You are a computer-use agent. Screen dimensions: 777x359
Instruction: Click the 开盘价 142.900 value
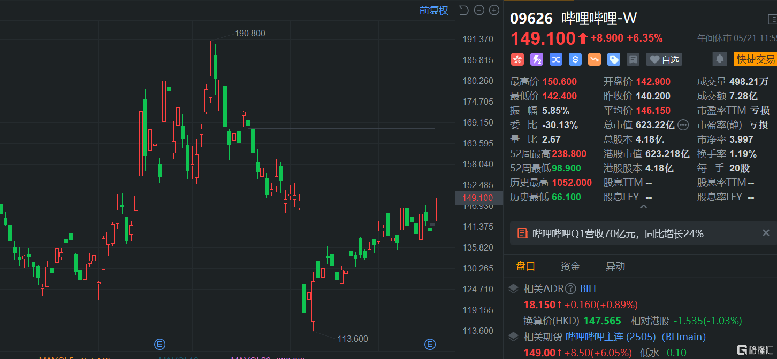(x=653, y=82)
